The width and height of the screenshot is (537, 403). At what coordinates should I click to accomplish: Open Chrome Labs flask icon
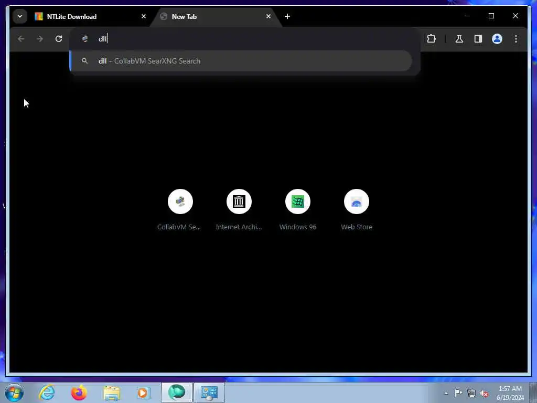[459, 39]
